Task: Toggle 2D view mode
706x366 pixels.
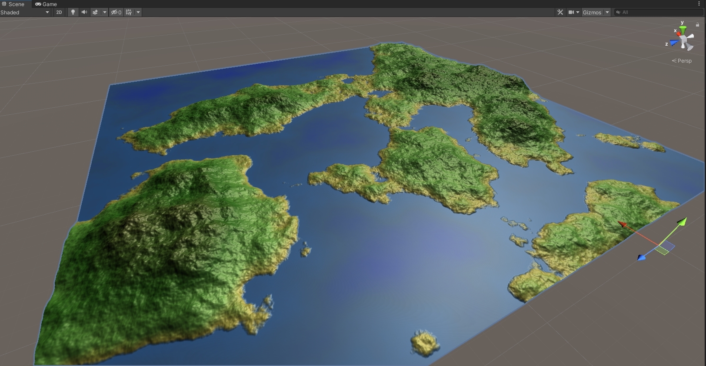Action: (x=59, y=12)
